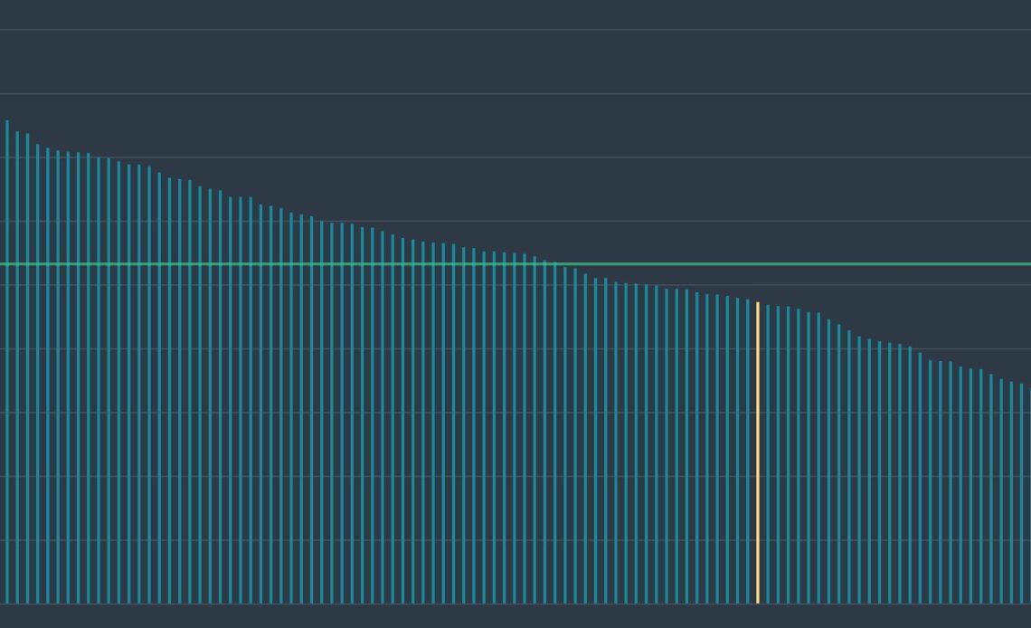Viewport: 1031px width, 628px height.
Task: Click the baseline strip beneath the yellow bar
Action: click(758, 614)
